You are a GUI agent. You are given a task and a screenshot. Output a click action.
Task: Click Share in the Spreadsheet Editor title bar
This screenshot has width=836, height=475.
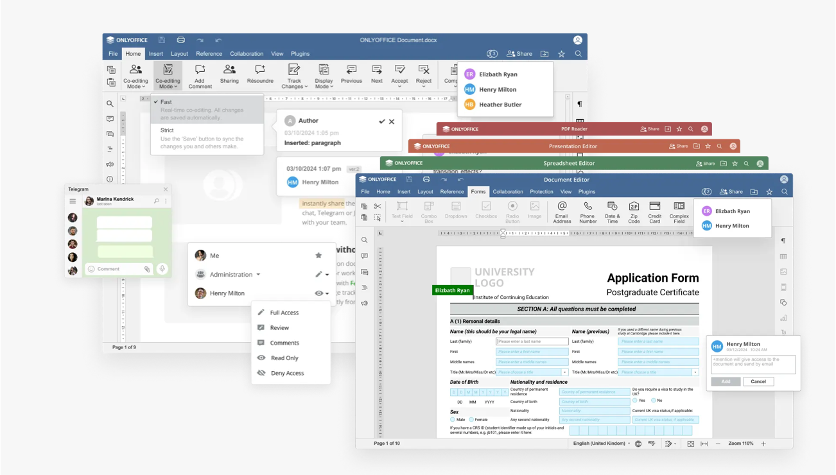tap(705, 164)
